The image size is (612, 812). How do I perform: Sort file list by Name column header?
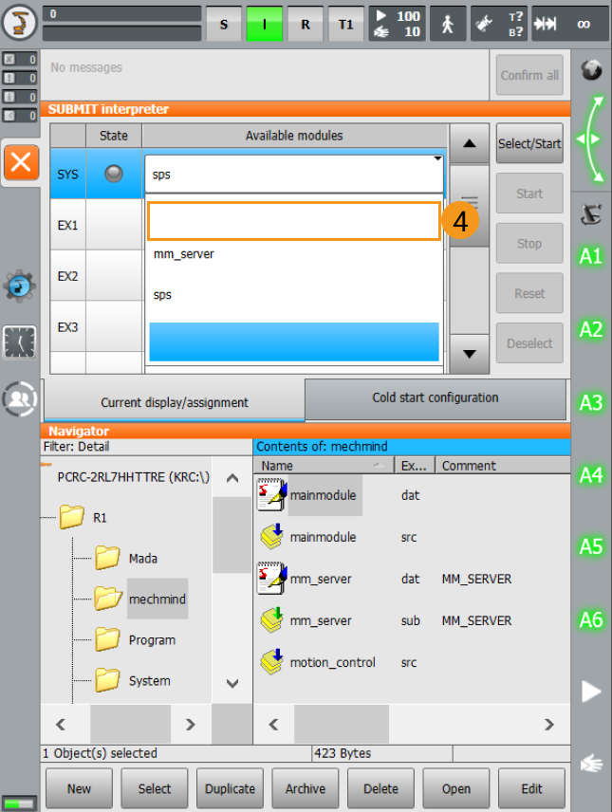[324, 466]
